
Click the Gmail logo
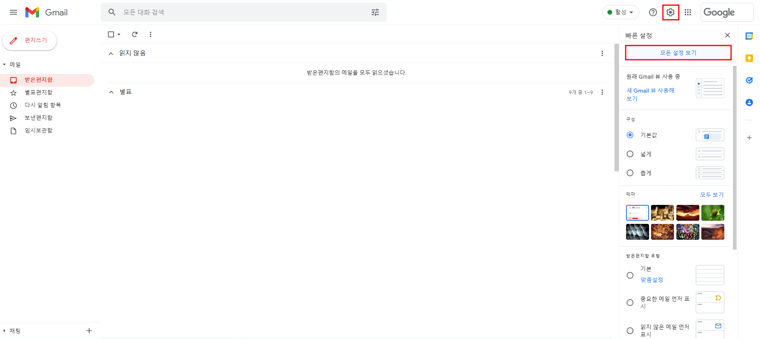click(x=46, y=12)
